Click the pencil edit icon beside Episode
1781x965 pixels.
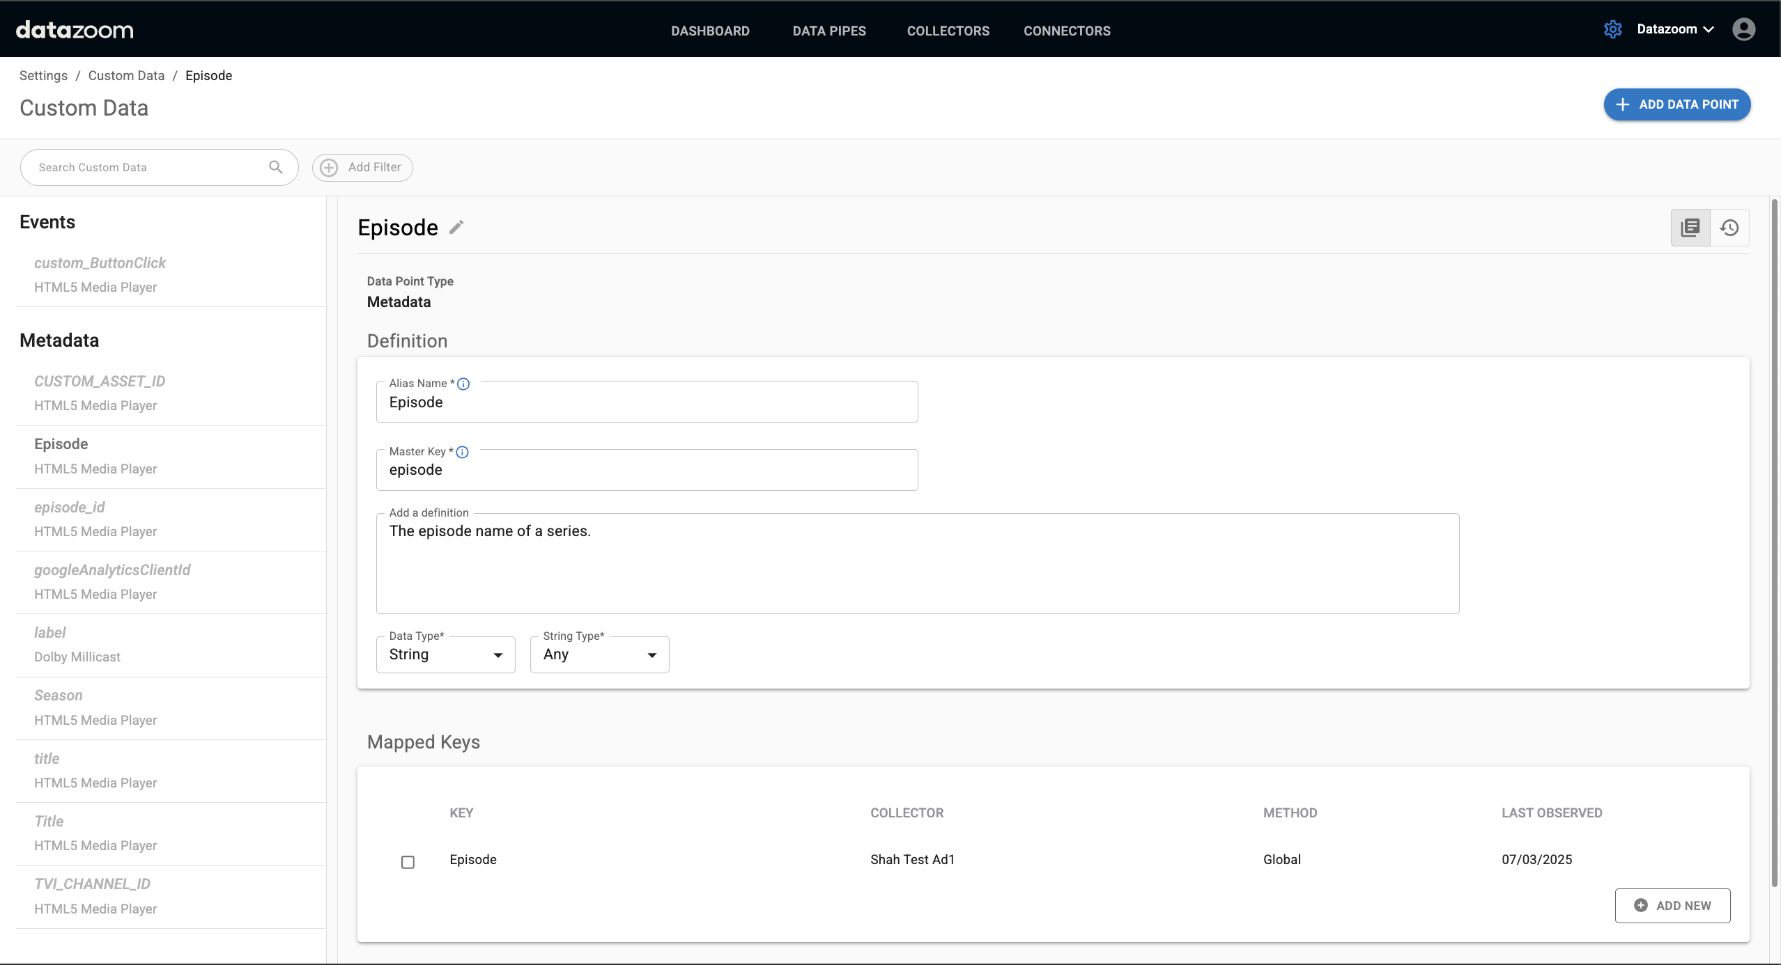tap(456, 228)
